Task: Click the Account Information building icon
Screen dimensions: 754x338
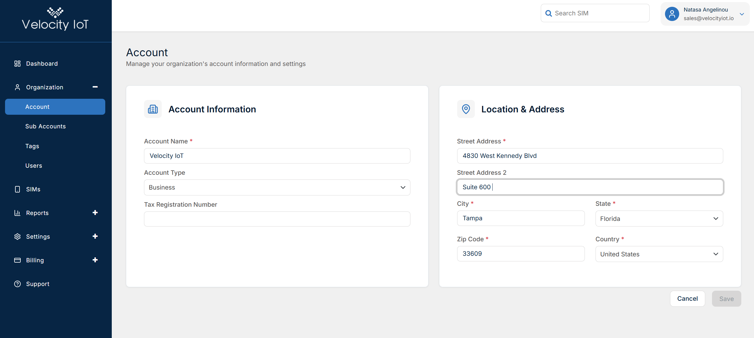Action: pos(153,109)
